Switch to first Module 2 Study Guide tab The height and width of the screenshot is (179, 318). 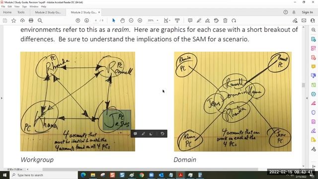coord(48,12)
